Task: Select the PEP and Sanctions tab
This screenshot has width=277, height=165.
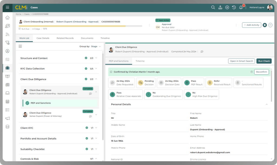Action: [118, 61]
